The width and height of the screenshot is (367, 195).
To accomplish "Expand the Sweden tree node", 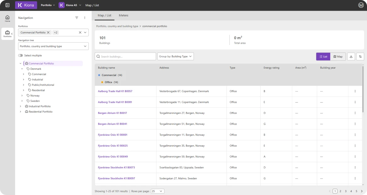I will pos(22,101).
